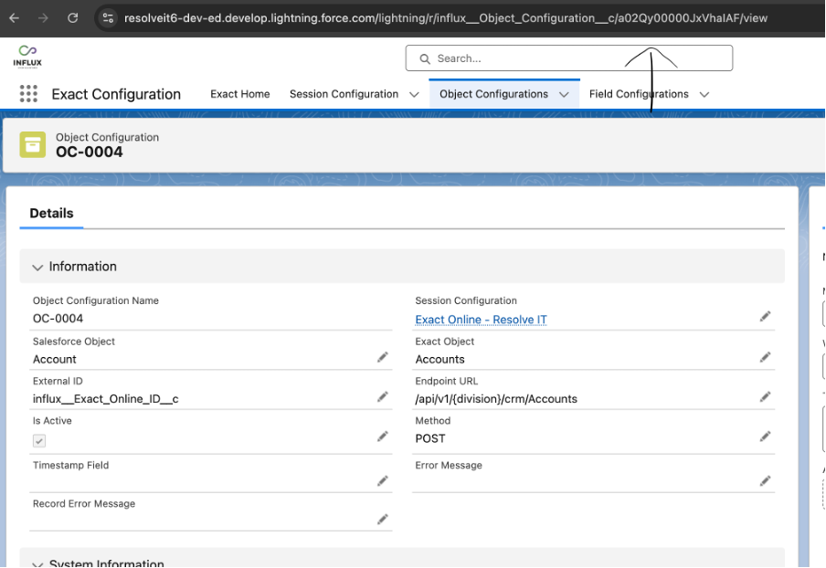Edit the Is Active field pencil
This screenshot has height=568, width=826.
click(383, 437)
